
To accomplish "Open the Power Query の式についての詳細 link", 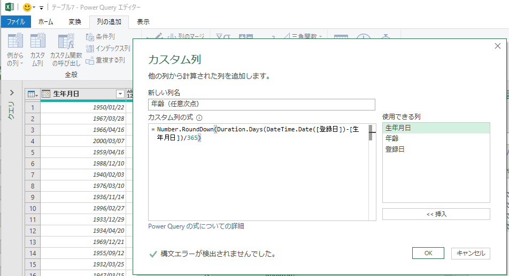I will point(196,226).
